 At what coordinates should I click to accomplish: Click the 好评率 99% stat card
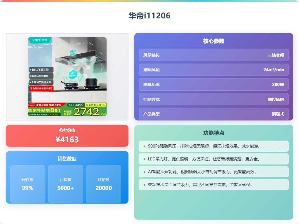(28, 184)
